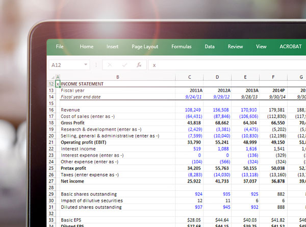Select column F header
The width and height of the screenshot is (306, 227).
pyautogui.click(x=273, y=77)
